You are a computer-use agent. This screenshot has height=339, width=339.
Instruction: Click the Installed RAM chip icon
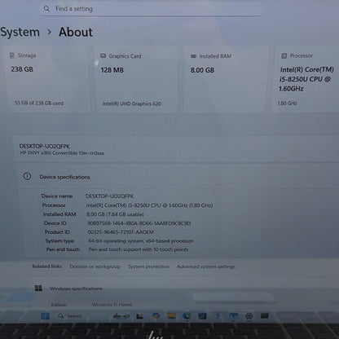(x=193, y=56)
